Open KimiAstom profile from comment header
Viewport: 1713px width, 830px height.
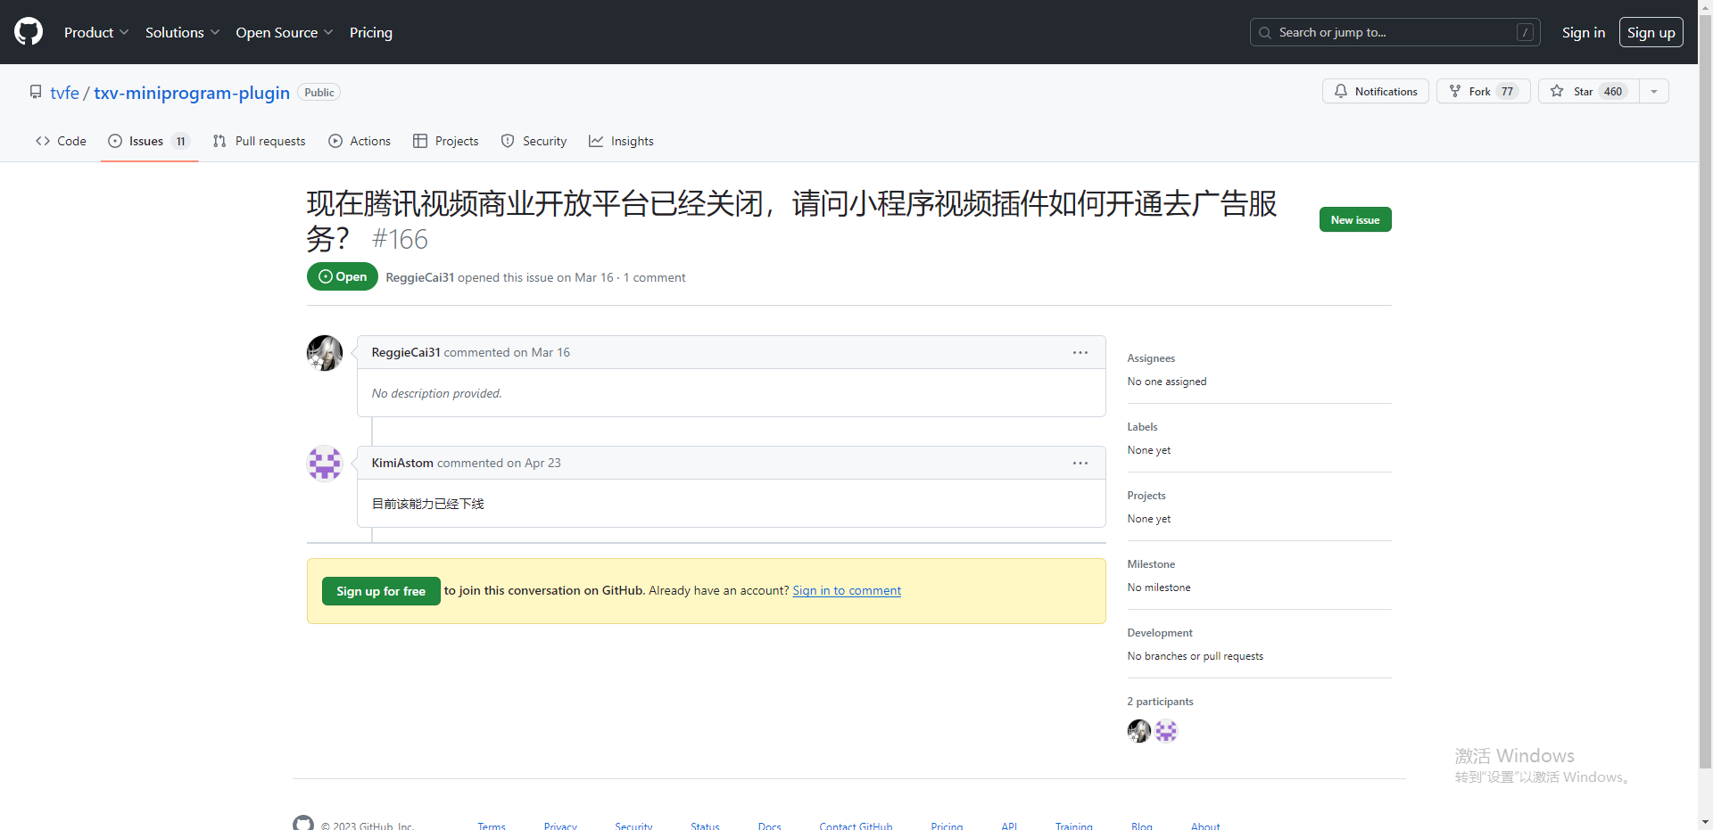pos(402,463)
